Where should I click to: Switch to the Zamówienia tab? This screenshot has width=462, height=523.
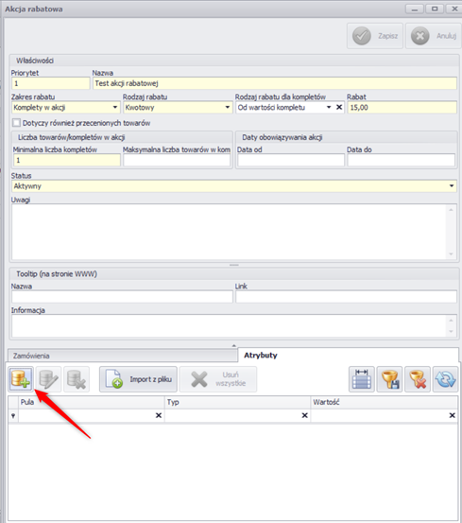(122, 356)
